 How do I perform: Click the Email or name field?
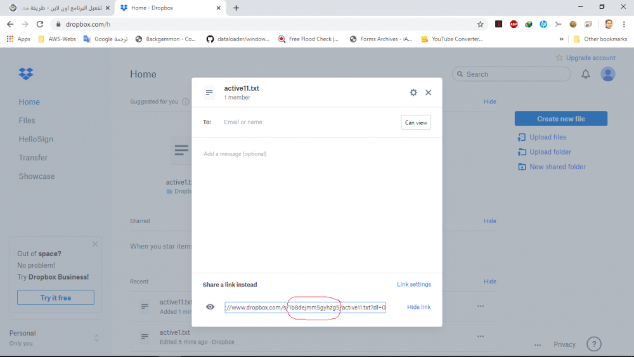(x=309, y=122)
